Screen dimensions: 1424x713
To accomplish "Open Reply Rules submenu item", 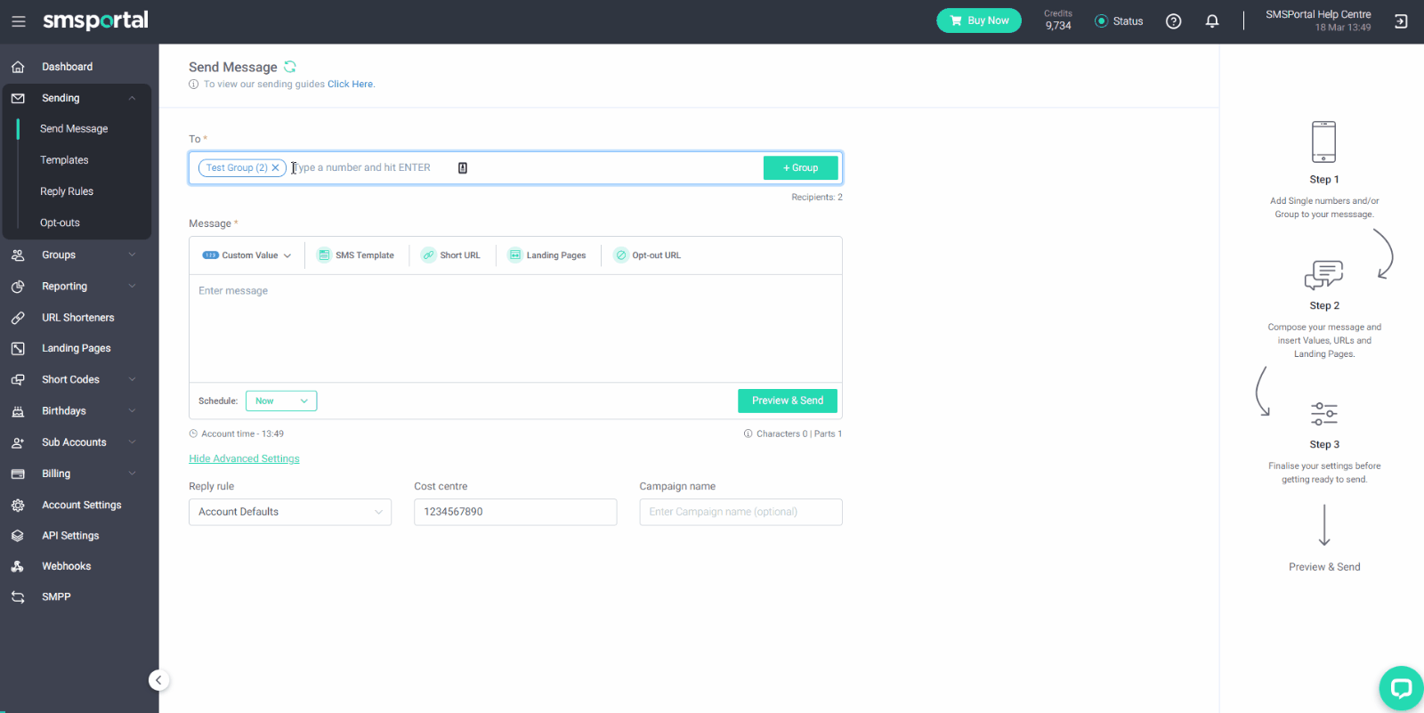I will pyautogui.click(x=67, y=191).
